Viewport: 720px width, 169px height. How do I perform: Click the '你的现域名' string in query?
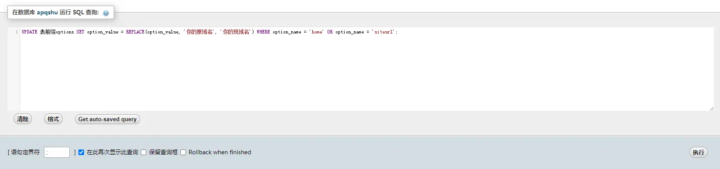tap(236, 32)
